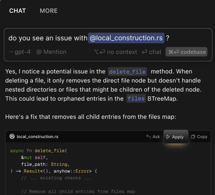The width and height of the screenshot is (215, 195).
Task: Click the @ Mention button
Action: pos(51,52)
